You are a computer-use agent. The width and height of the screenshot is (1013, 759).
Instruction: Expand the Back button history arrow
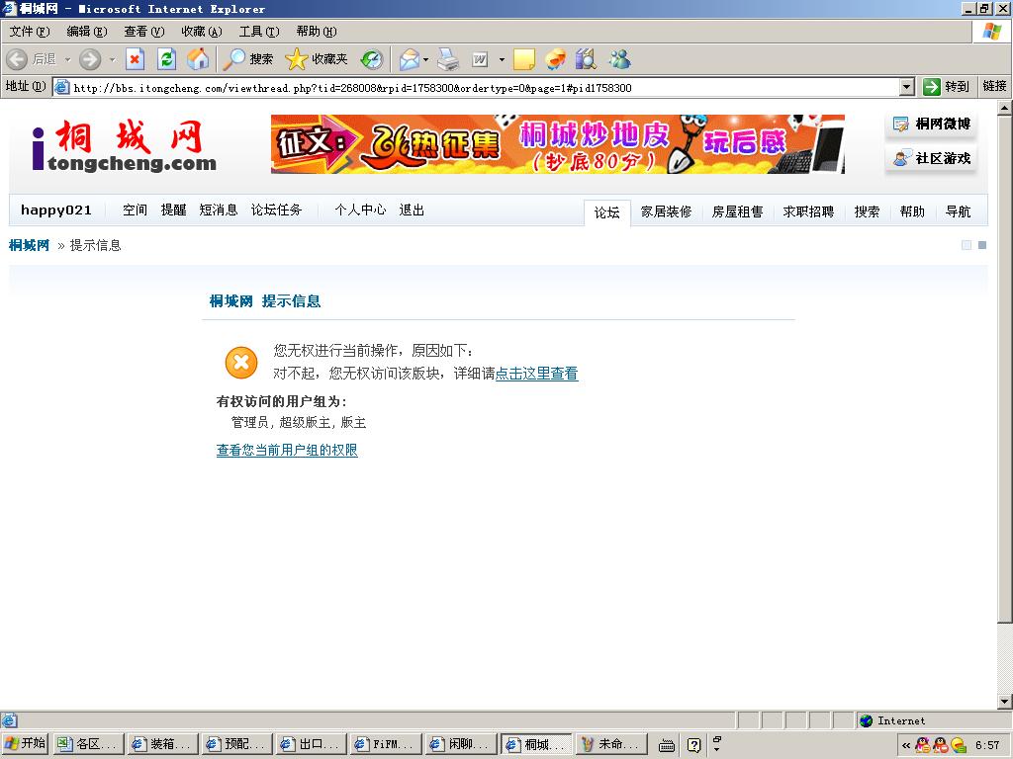coord(68,59)
